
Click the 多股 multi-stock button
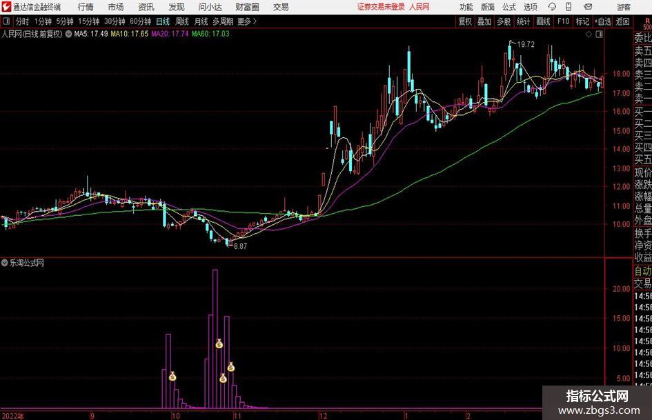coord(504,21)
